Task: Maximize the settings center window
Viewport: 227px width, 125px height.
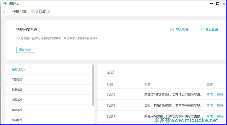Action: tap(218, 3)
